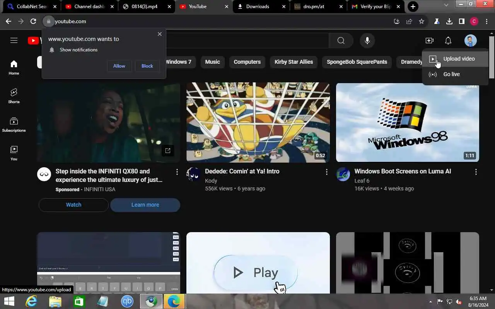Open the browser share icon
The image size is (495, 309).
point(409,21)
